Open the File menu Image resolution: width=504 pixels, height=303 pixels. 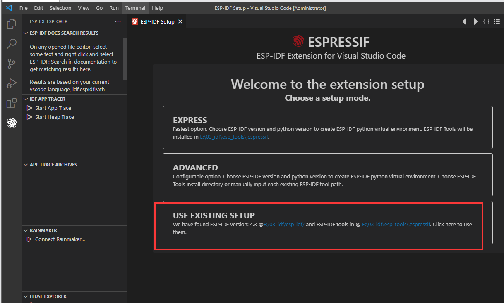pyautogui.click(x=24, y=8)
